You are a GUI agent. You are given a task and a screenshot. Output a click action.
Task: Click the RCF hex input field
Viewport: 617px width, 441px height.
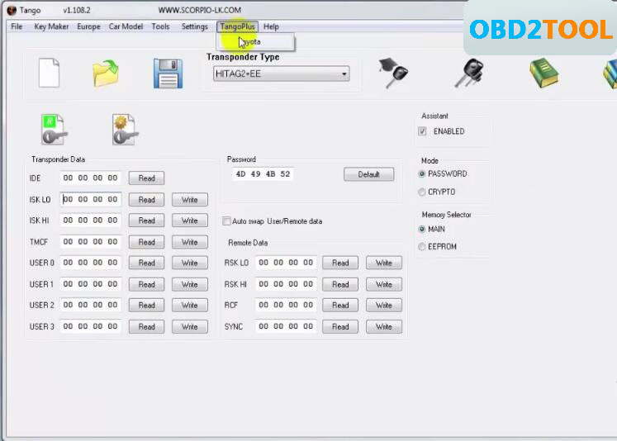click(286, 305)
